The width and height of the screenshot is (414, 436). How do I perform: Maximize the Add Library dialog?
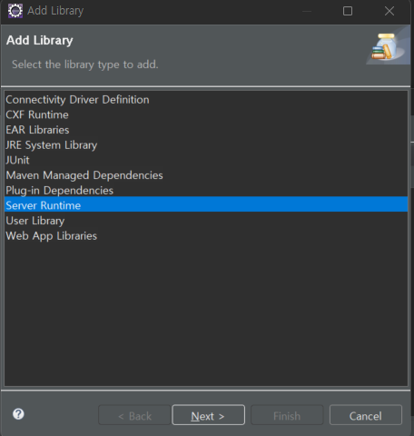[348, 11]
